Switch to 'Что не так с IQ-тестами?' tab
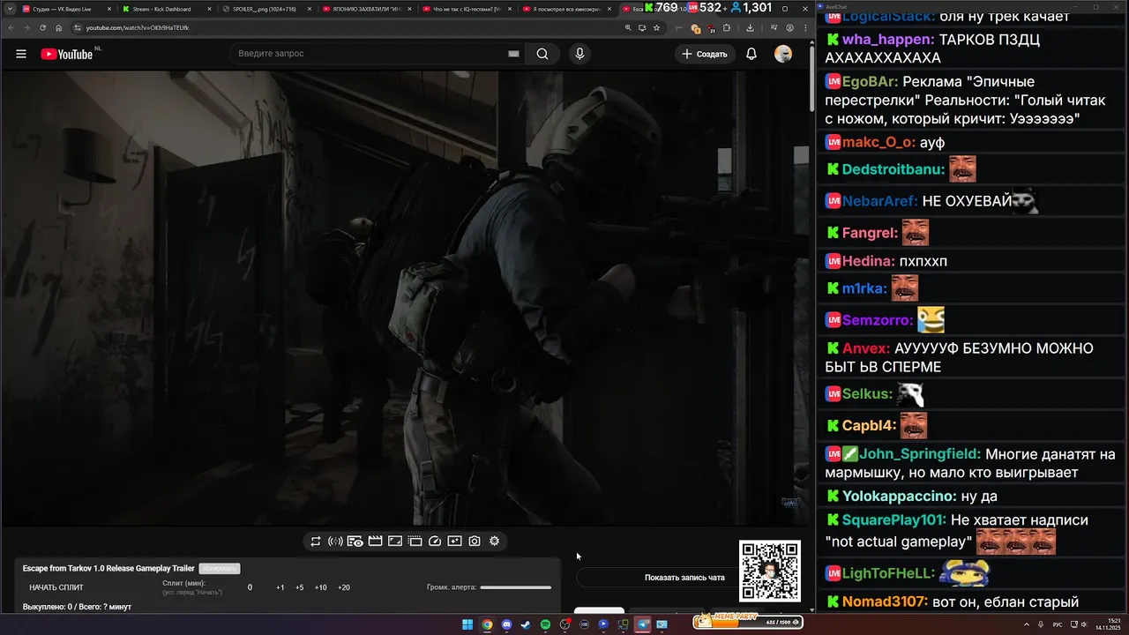1129x635 pixels. (465, 9)
